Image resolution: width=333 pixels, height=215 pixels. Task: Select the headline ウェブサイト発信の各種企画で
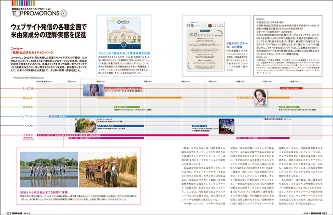49,27
